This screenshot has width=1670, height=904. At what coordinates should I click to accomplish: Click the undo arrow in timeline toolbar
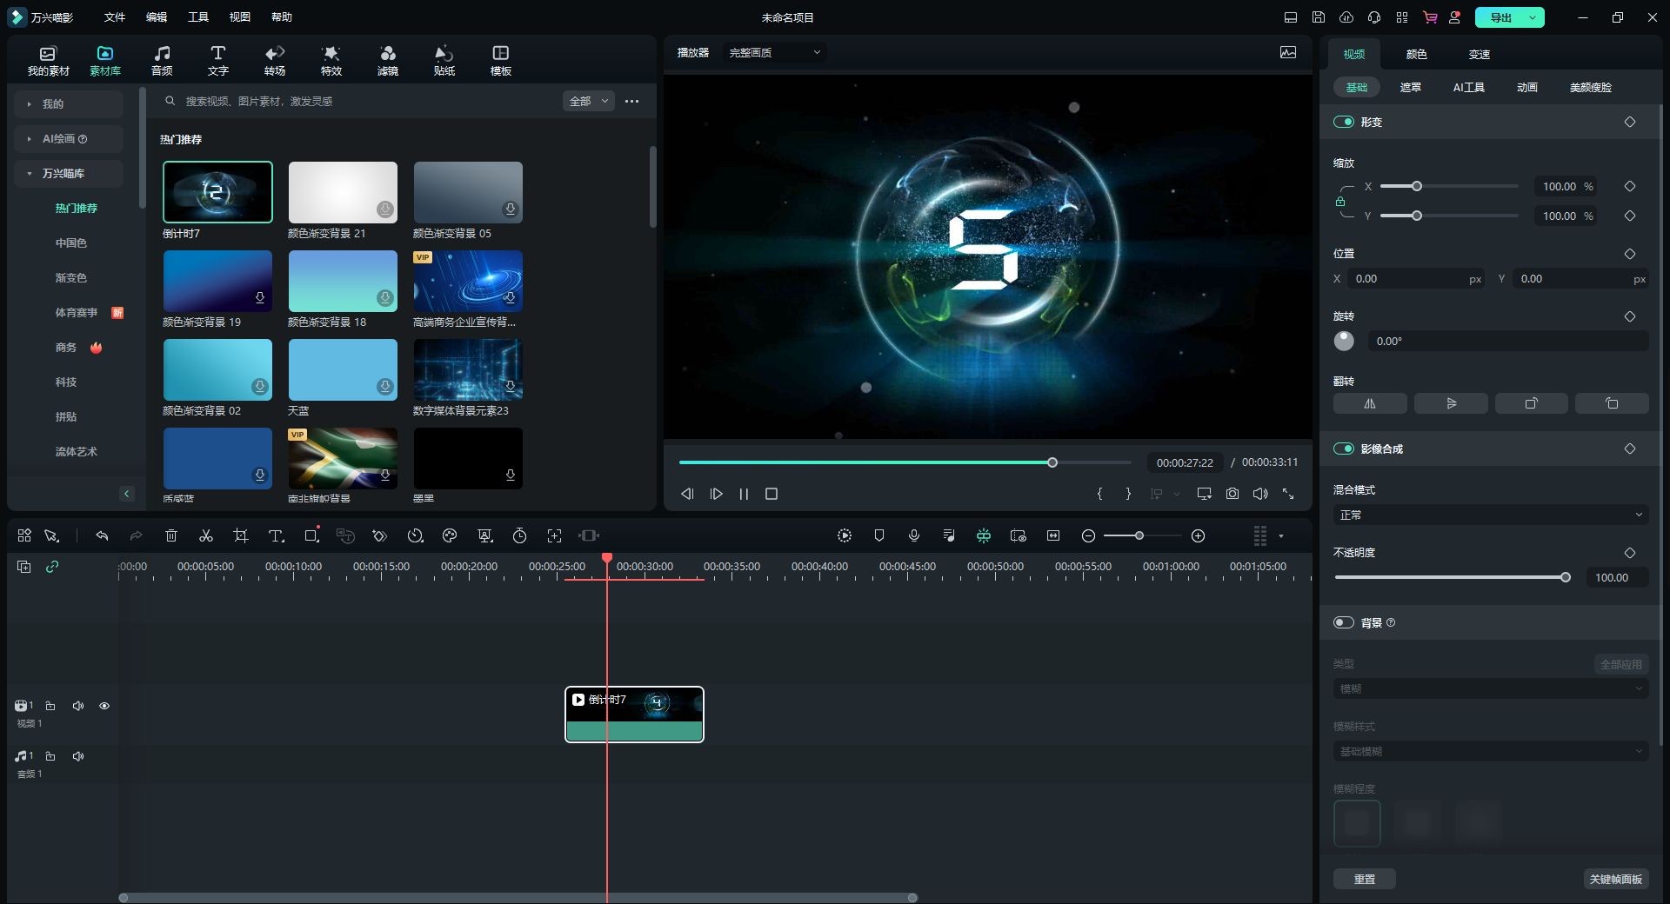tap(102, 535)
